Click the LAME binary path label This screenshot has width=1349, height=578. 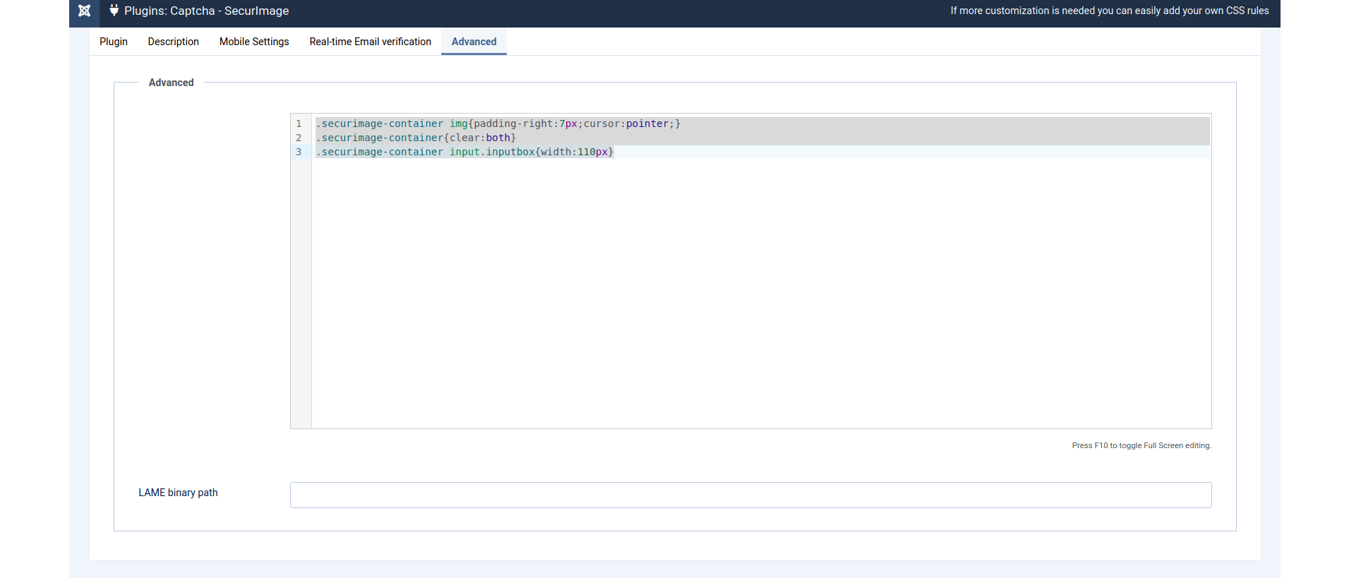click(178, 493)
